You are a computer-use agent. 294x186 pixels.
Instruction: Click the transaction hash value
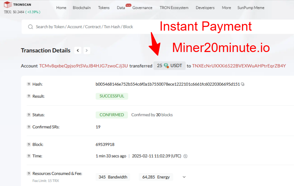coord(168,84)
